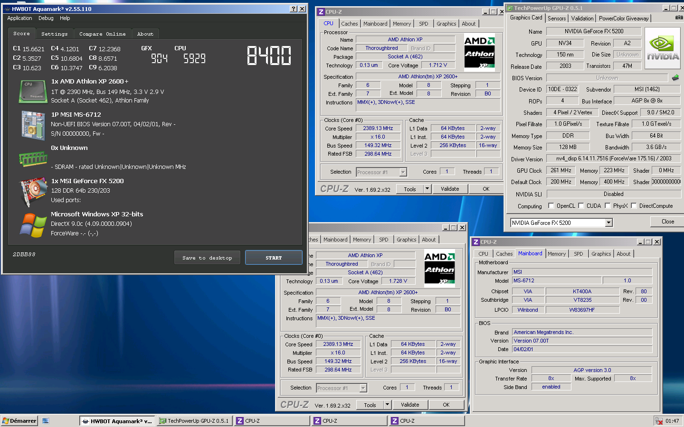Click the START benchmark button
The image size is (684, 427).
coord(274,258)
